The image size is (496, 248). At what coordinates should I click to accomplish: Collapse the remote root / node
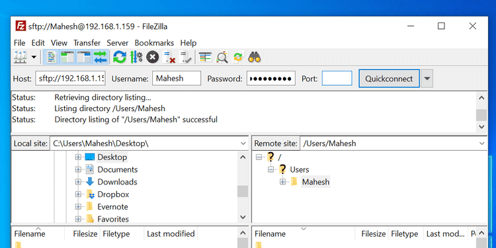(259, 157)
